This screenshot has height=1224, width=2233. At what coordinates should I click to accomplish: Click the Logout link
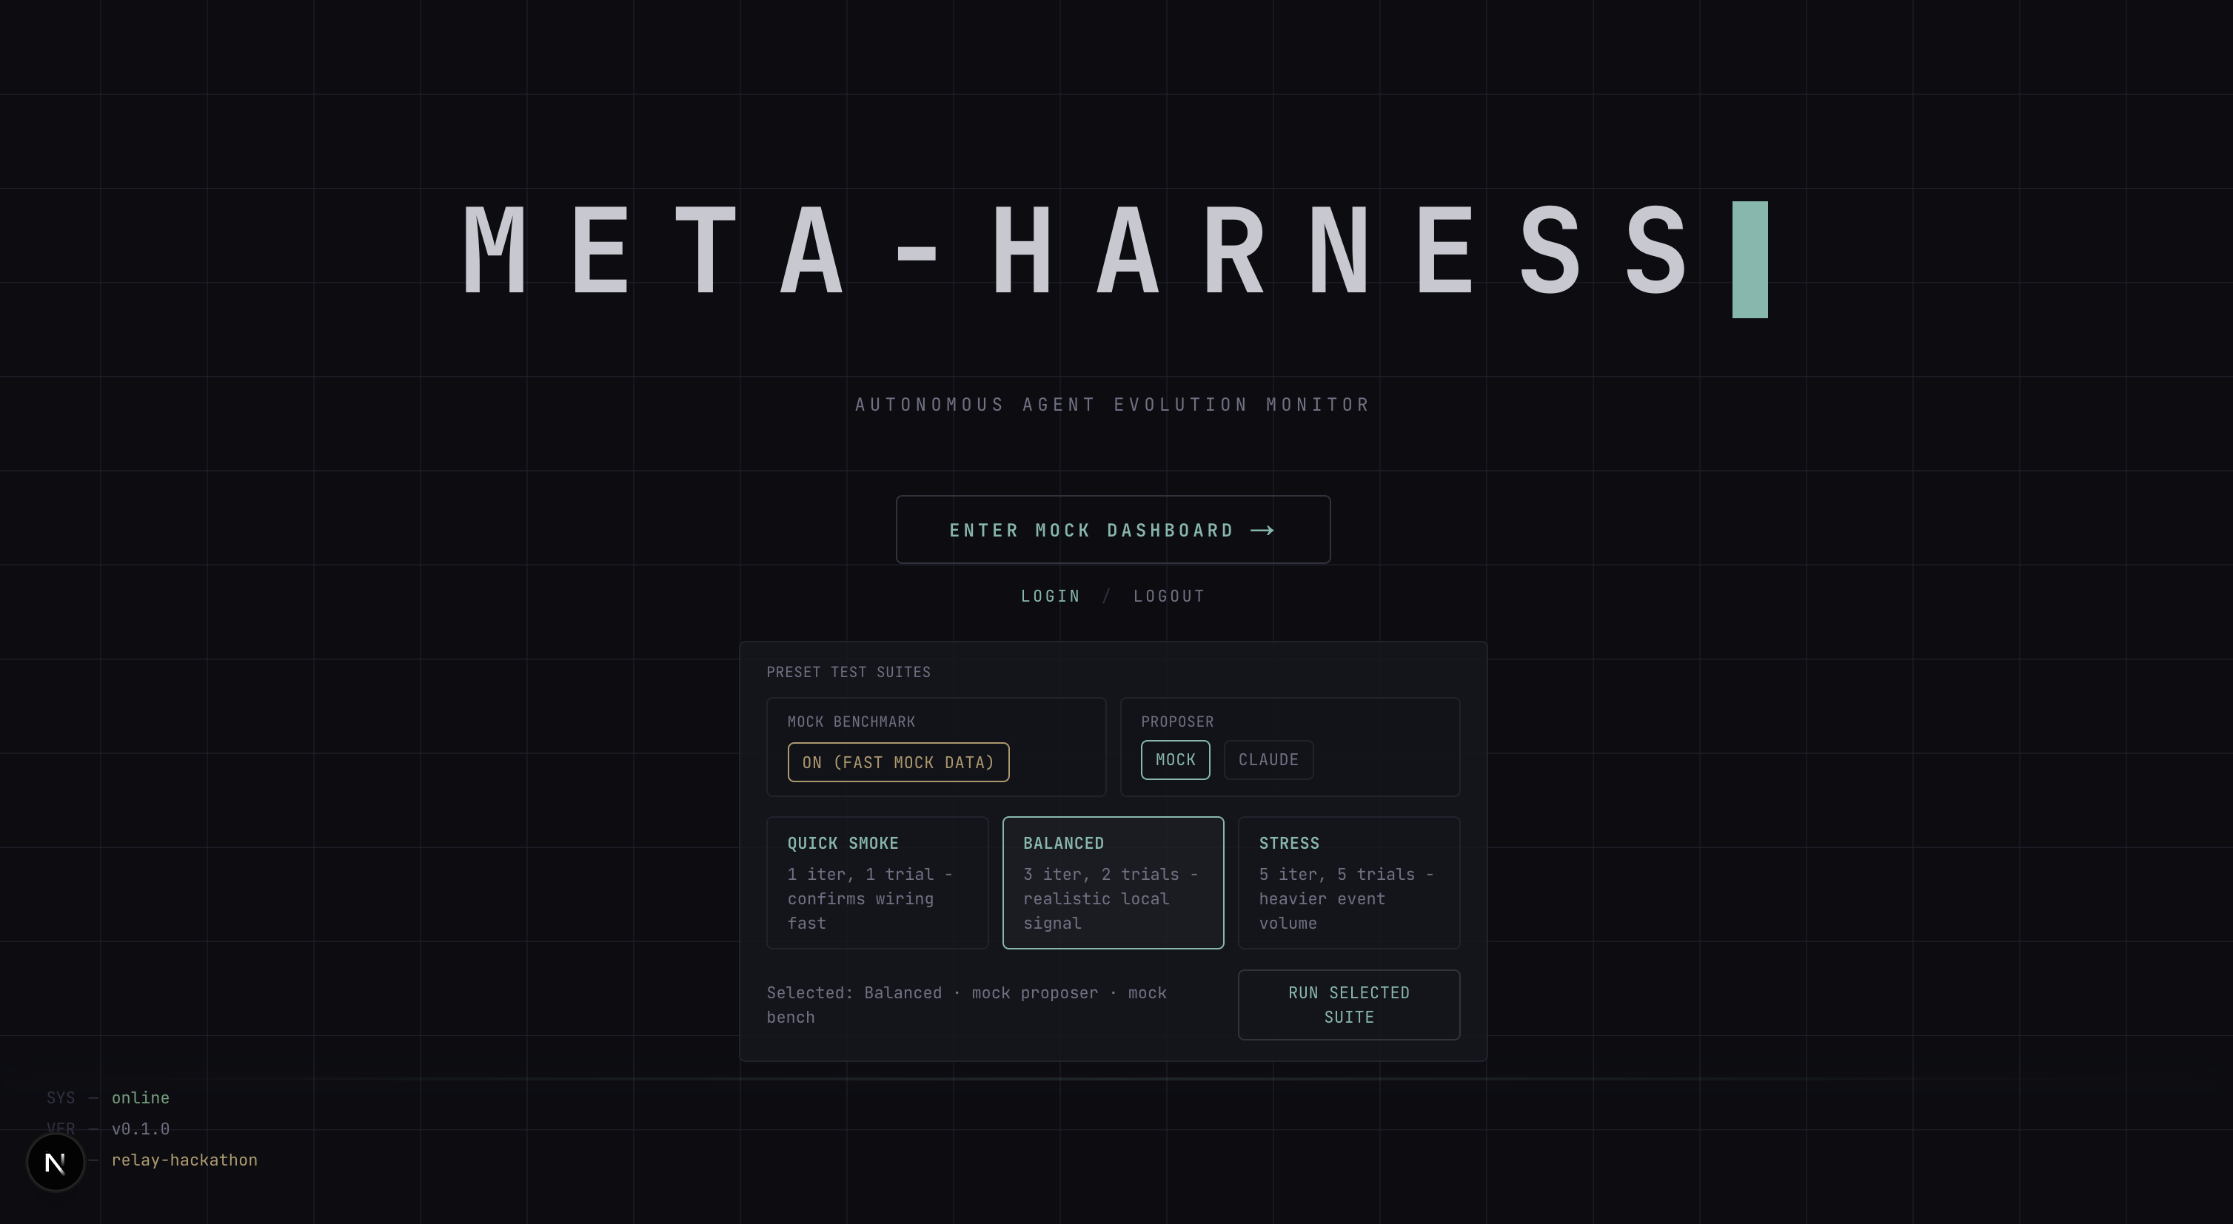click(1168, 596)
